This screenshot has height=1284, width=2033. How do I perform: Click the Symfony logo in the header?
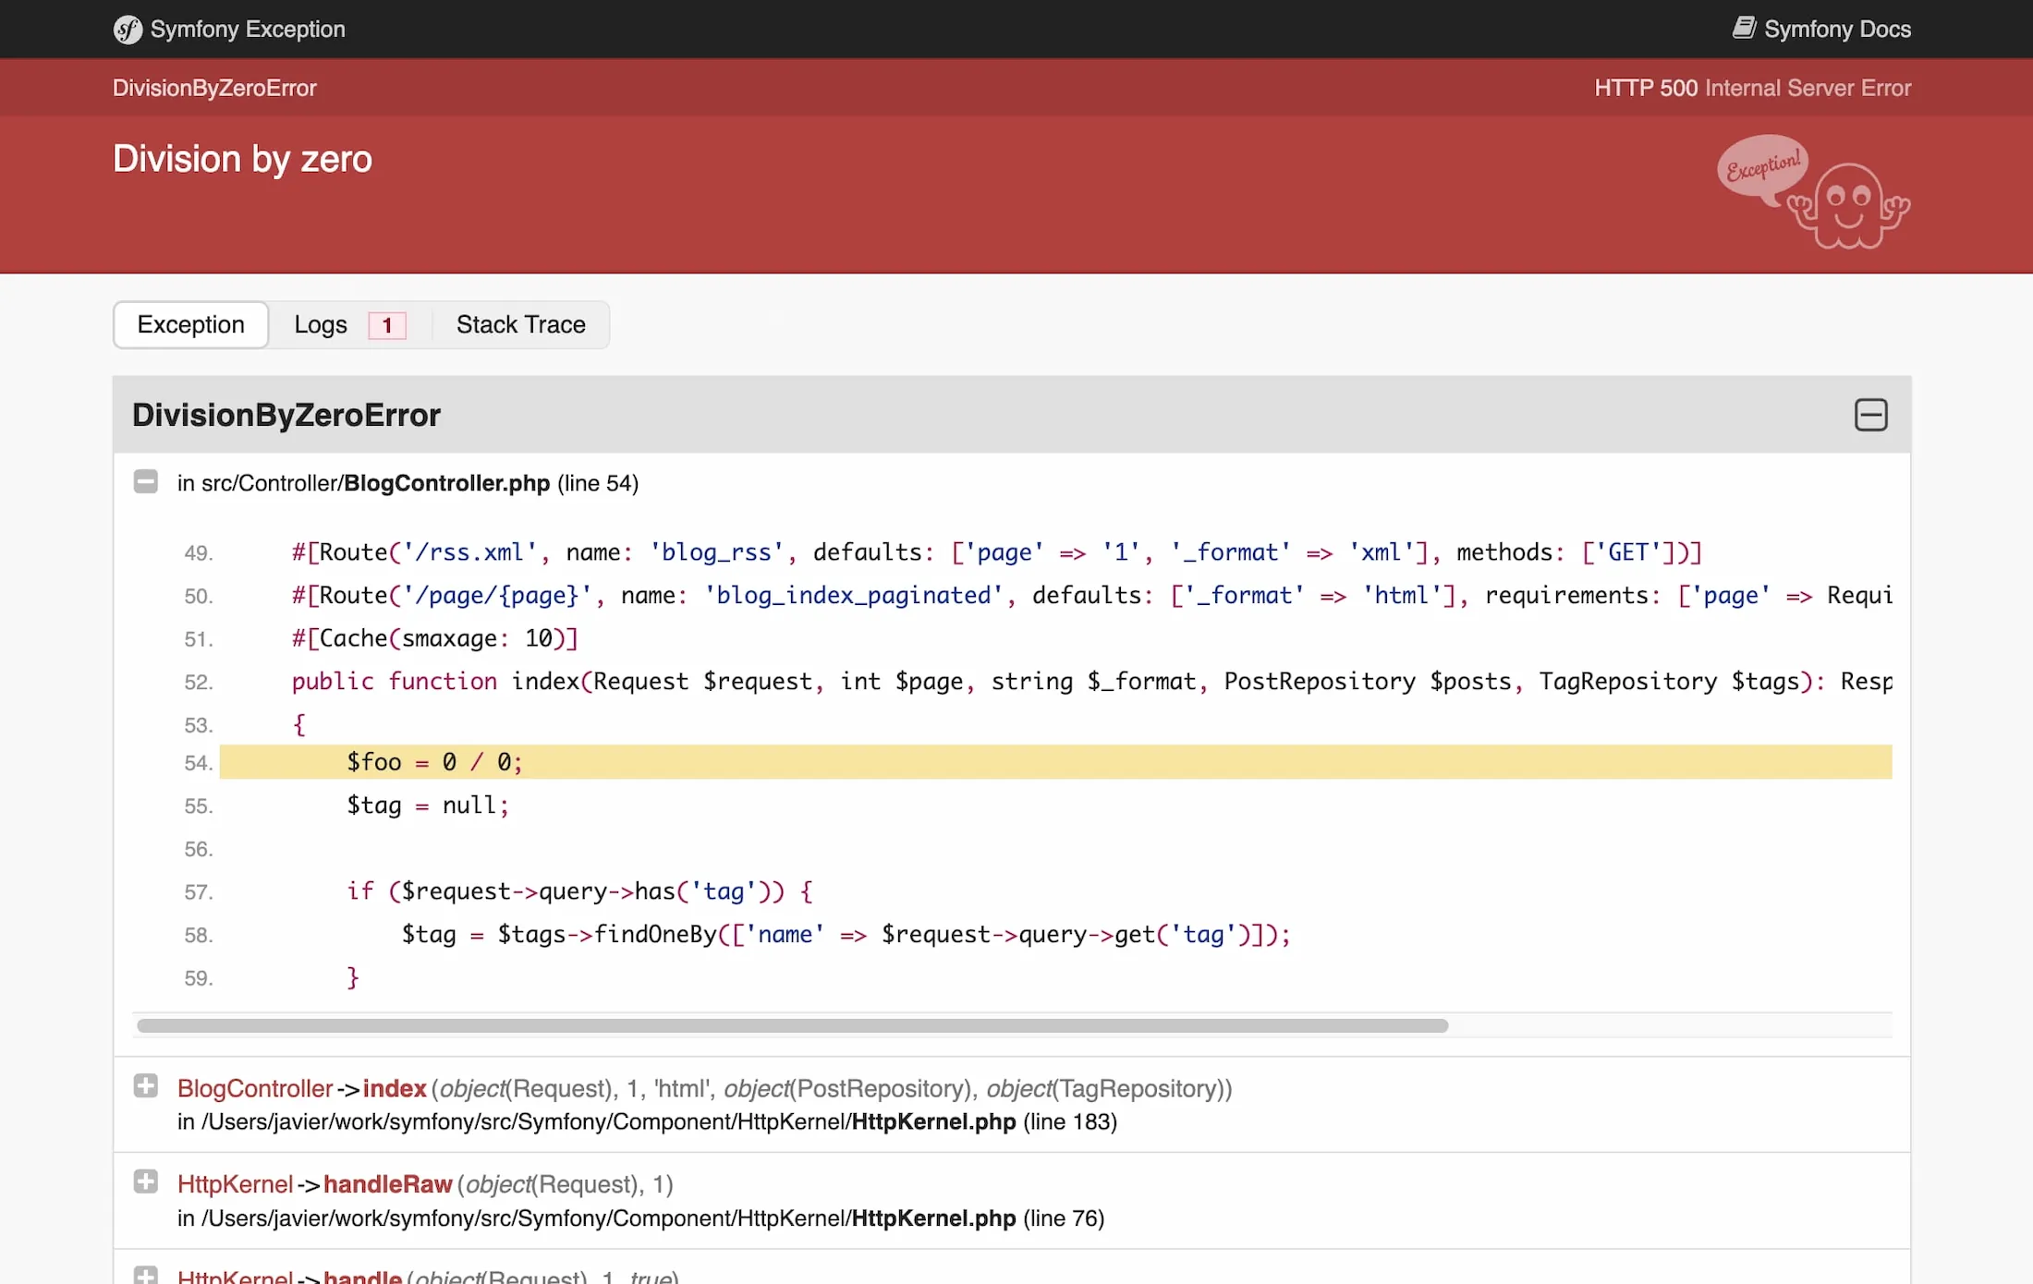[x=128, y=30]
